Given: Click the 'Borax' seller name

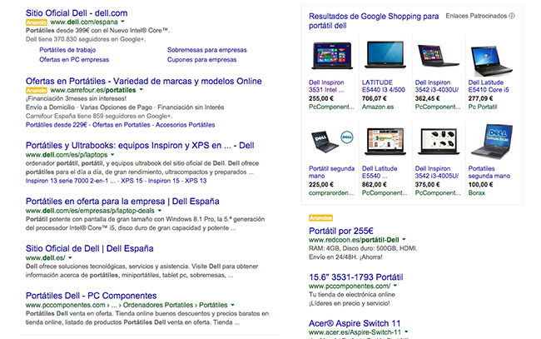Looking at the screenshot, I should [476, 193].
